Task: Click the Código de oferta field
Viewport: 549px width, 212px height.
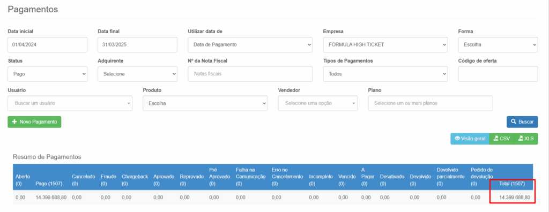Action: click(x=498, y=74)
